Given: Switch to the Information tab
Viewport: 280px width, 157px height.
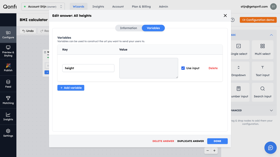Looking at the screenshot, I should point(128,28).
